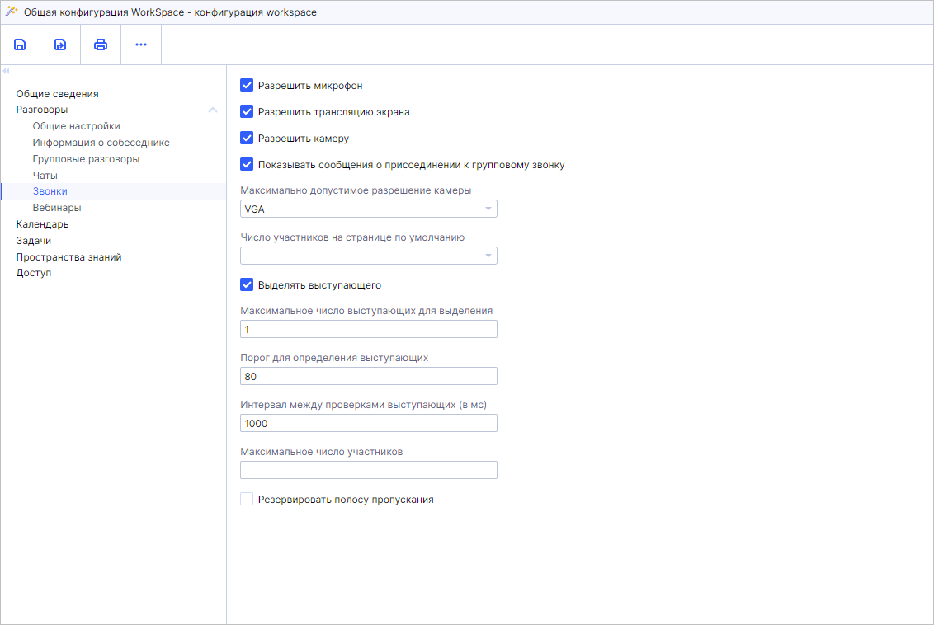Uncheck Разрешить камеру checkbox

(x=247, y=138)
